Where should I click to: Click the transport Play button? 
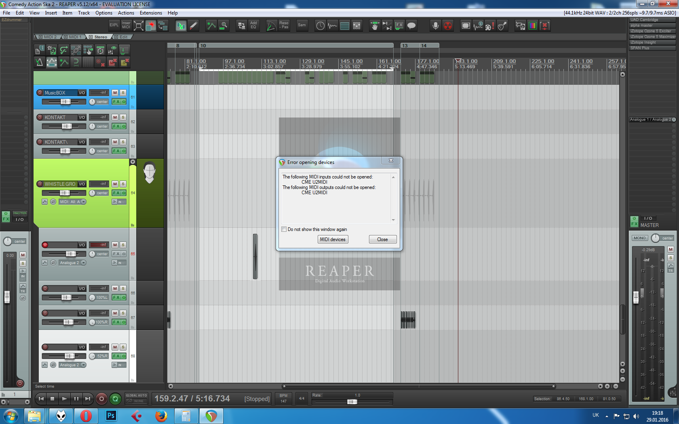click(64, 399)
